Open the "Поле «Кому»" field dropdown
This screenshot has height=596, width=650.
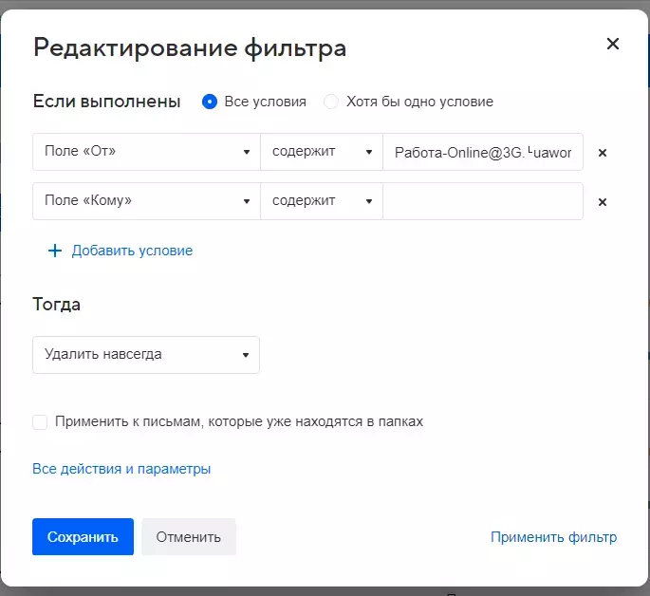(146, 201)
